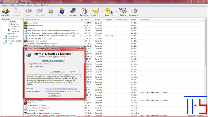Open the Registro menu
The height and width of the screenshot is (117, 208).
[44, 5]
